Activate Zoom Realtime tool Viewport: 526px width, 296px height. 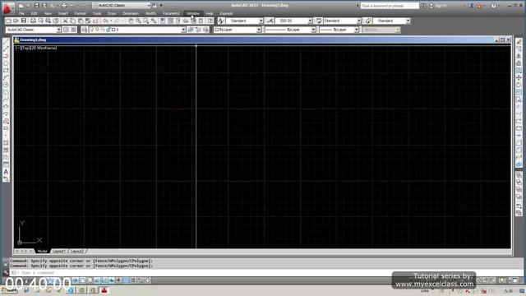138,21
